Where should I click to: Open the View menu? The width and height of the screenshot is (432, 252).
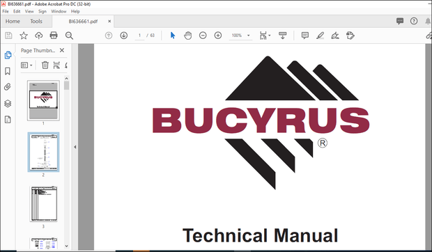tap(29, 11)
